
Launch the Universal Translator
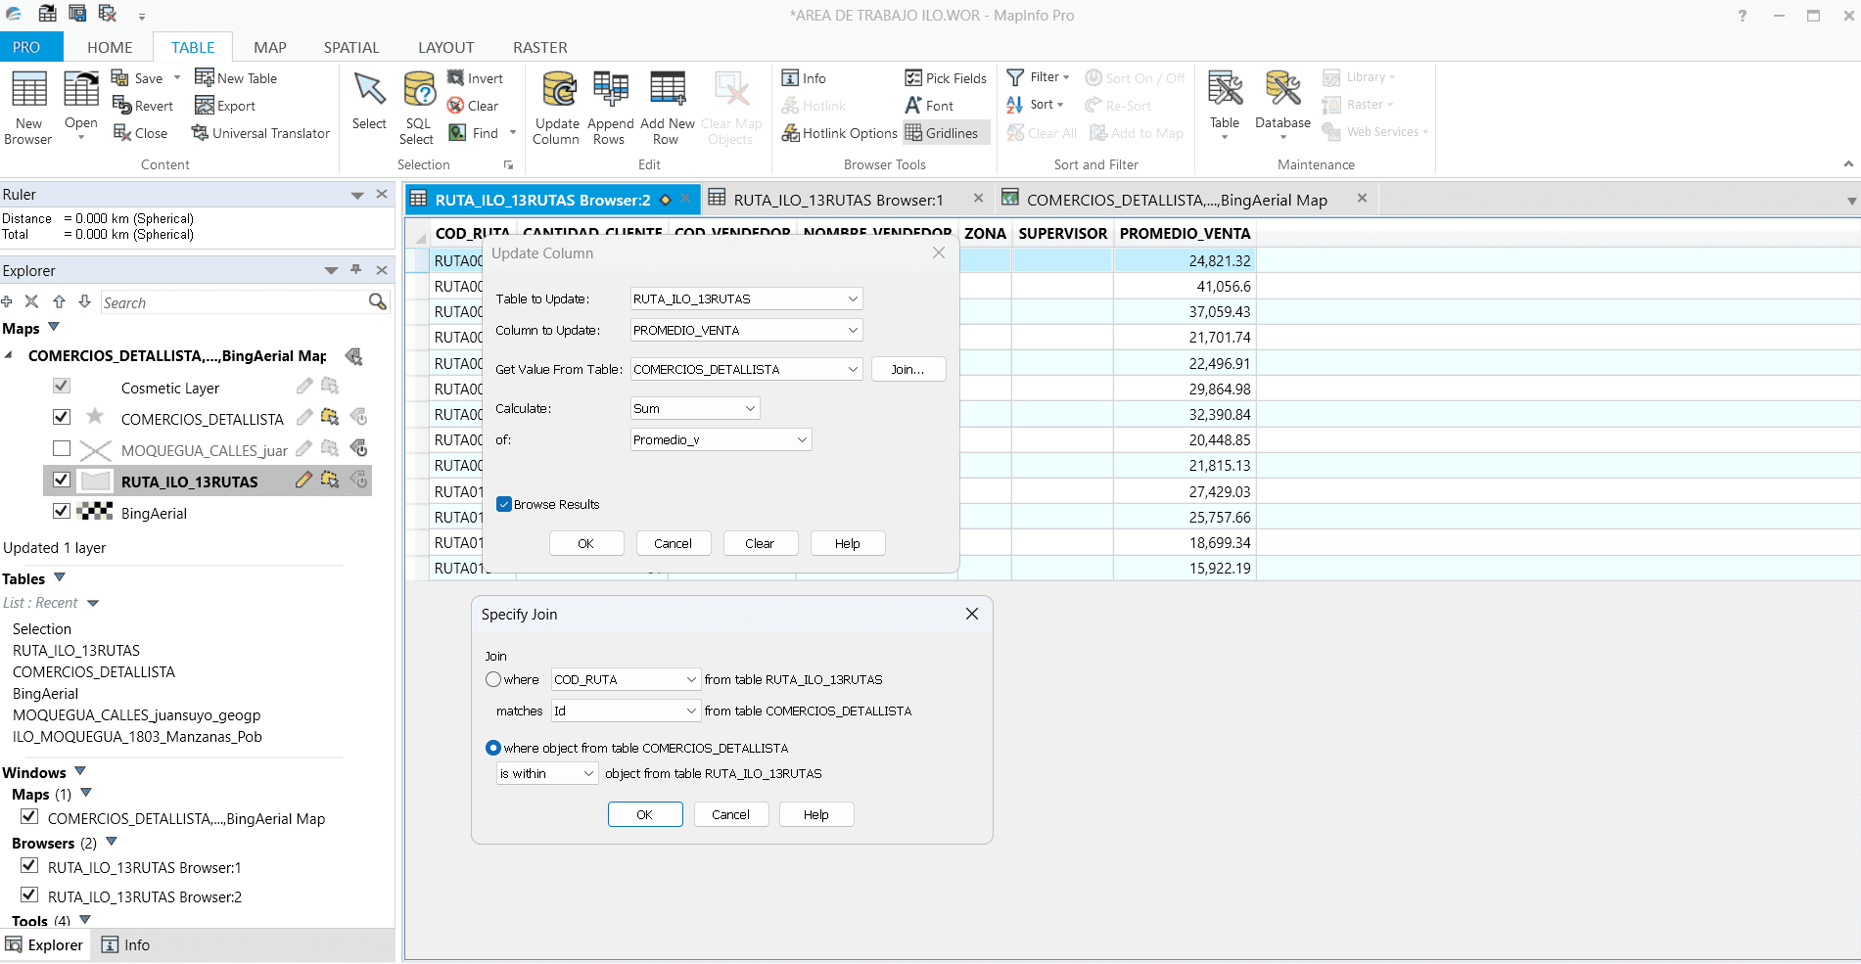click(x=260, y=133)
